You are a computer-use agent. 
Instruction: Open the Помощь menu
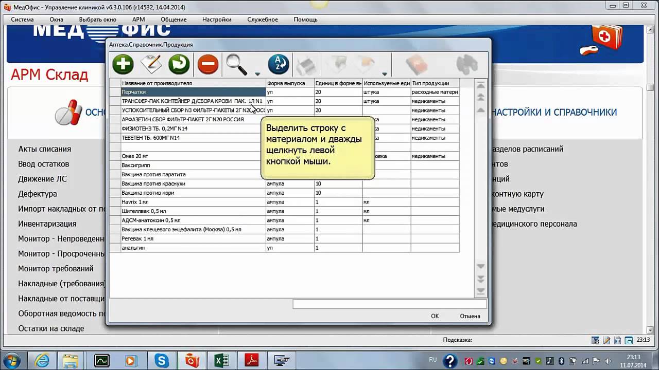click(x=305, y=20)
